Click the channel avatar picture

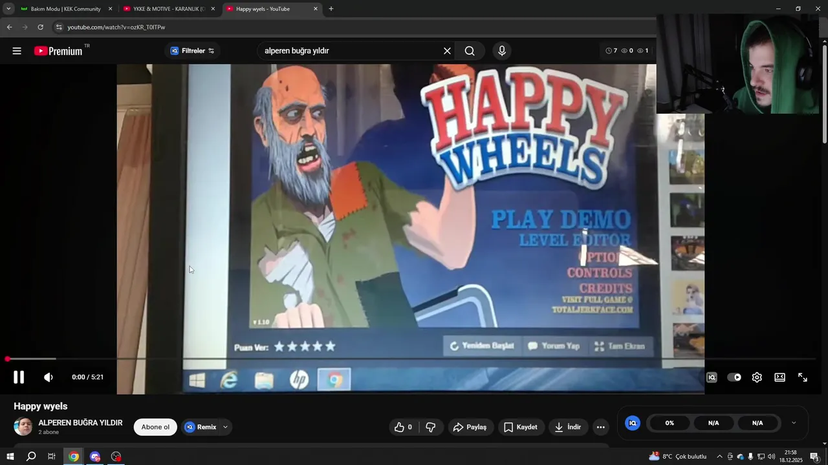click(23, 426)
